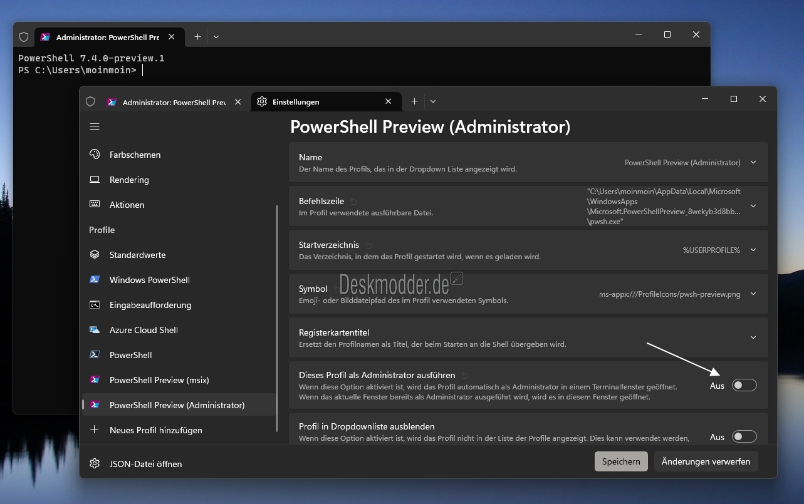
Task: Click the gear icon beside JSON-Datei öffnen
Action: click(x=95, y=463)
